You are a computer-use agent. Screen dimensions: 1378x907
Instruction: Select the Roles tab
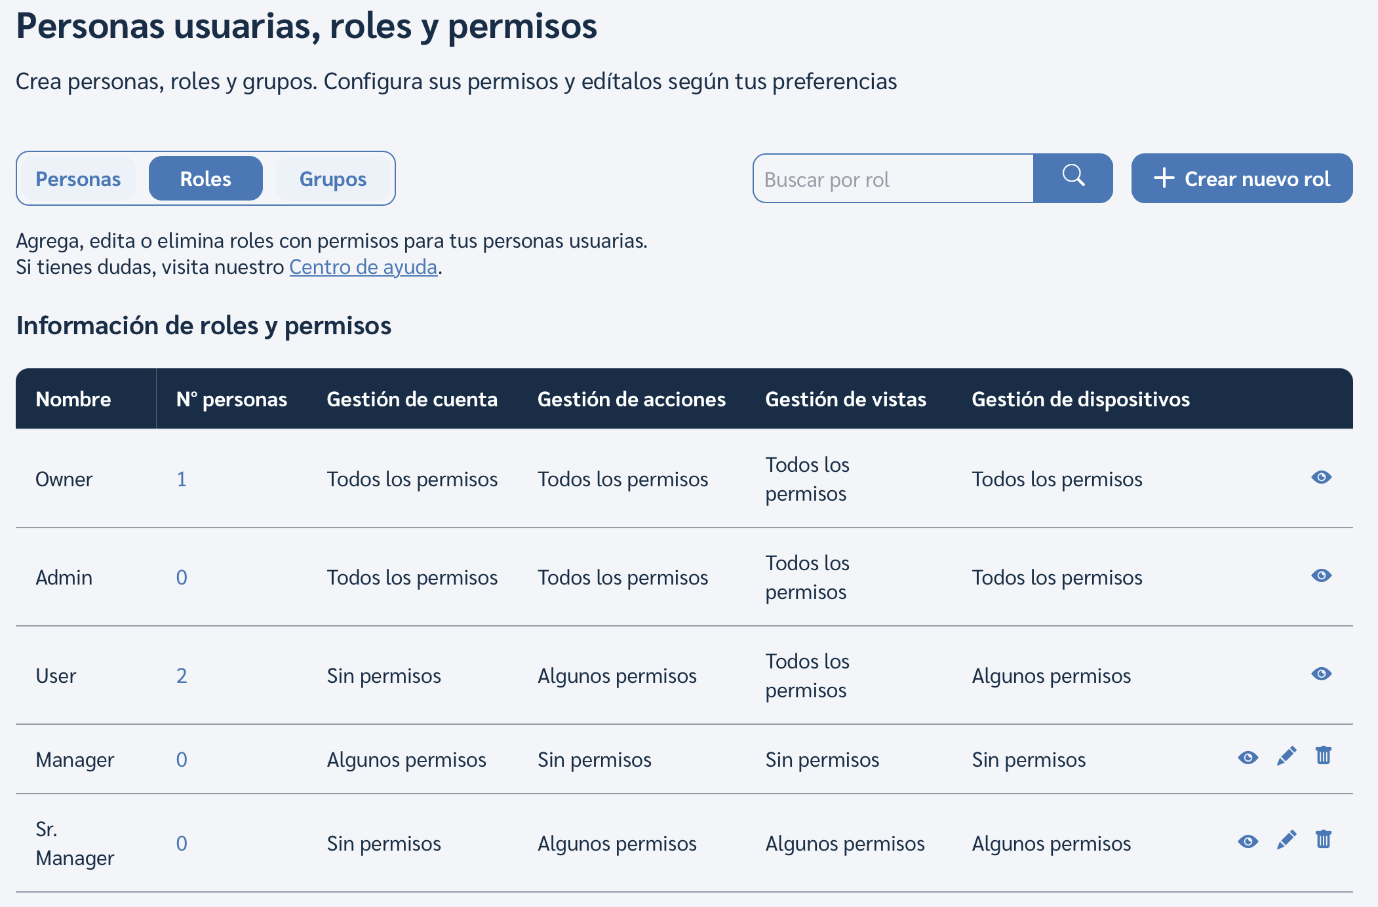click(206, 179)
